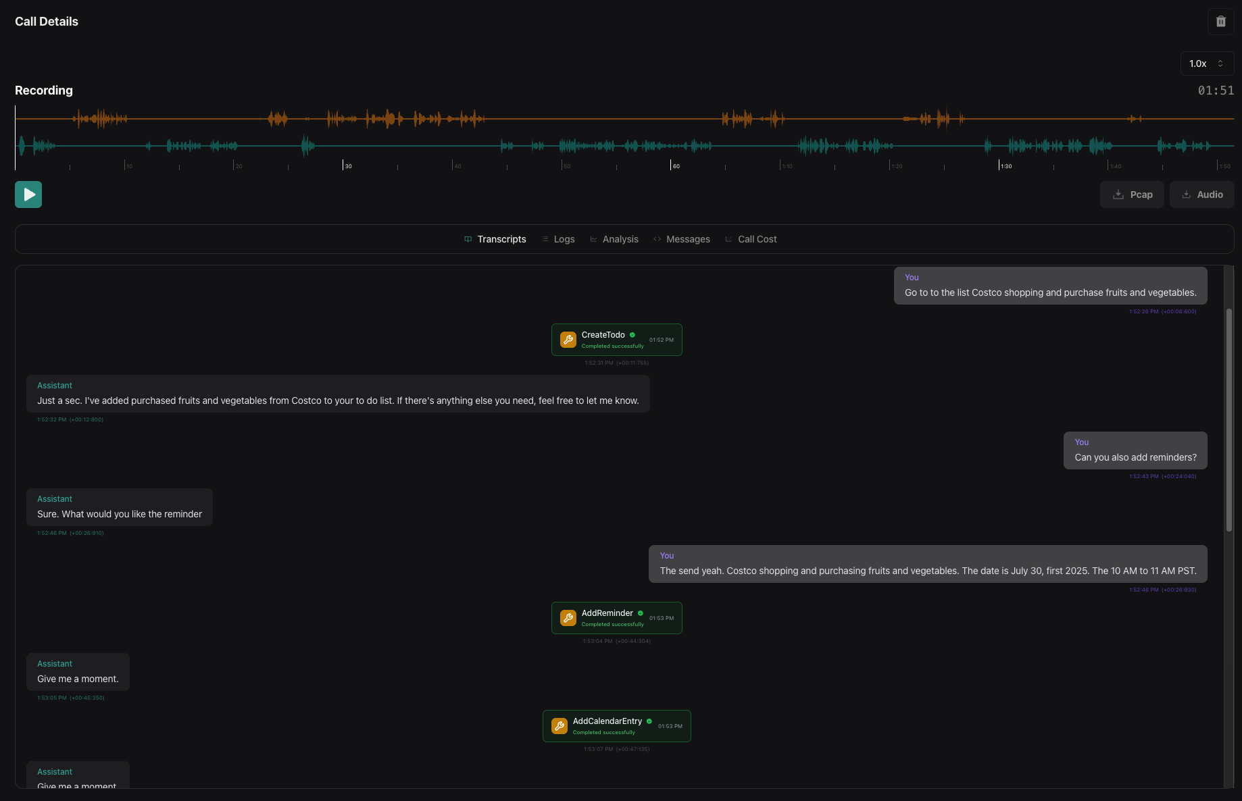Click the Call Cost graph icon
Image resolution: width=1242 pixels, height=801 pixels.
pos(728,239)
